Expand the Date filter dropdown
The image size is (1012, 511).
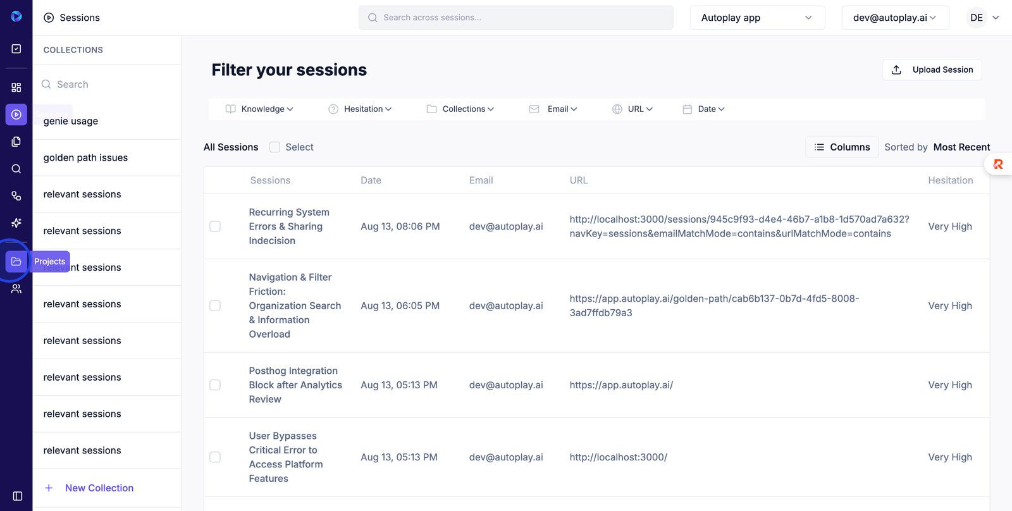tap(704, 109)
